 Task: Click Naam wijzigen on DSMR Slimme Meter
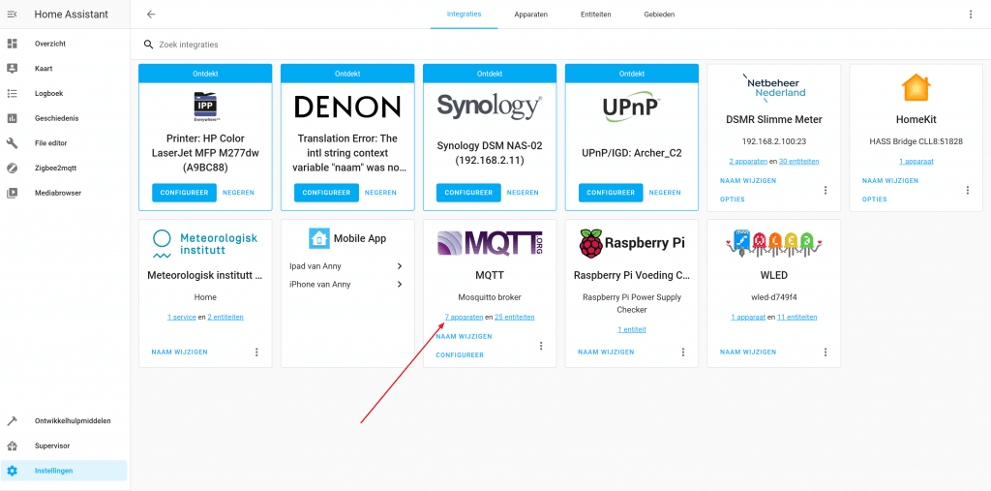(x=748, y=181)
